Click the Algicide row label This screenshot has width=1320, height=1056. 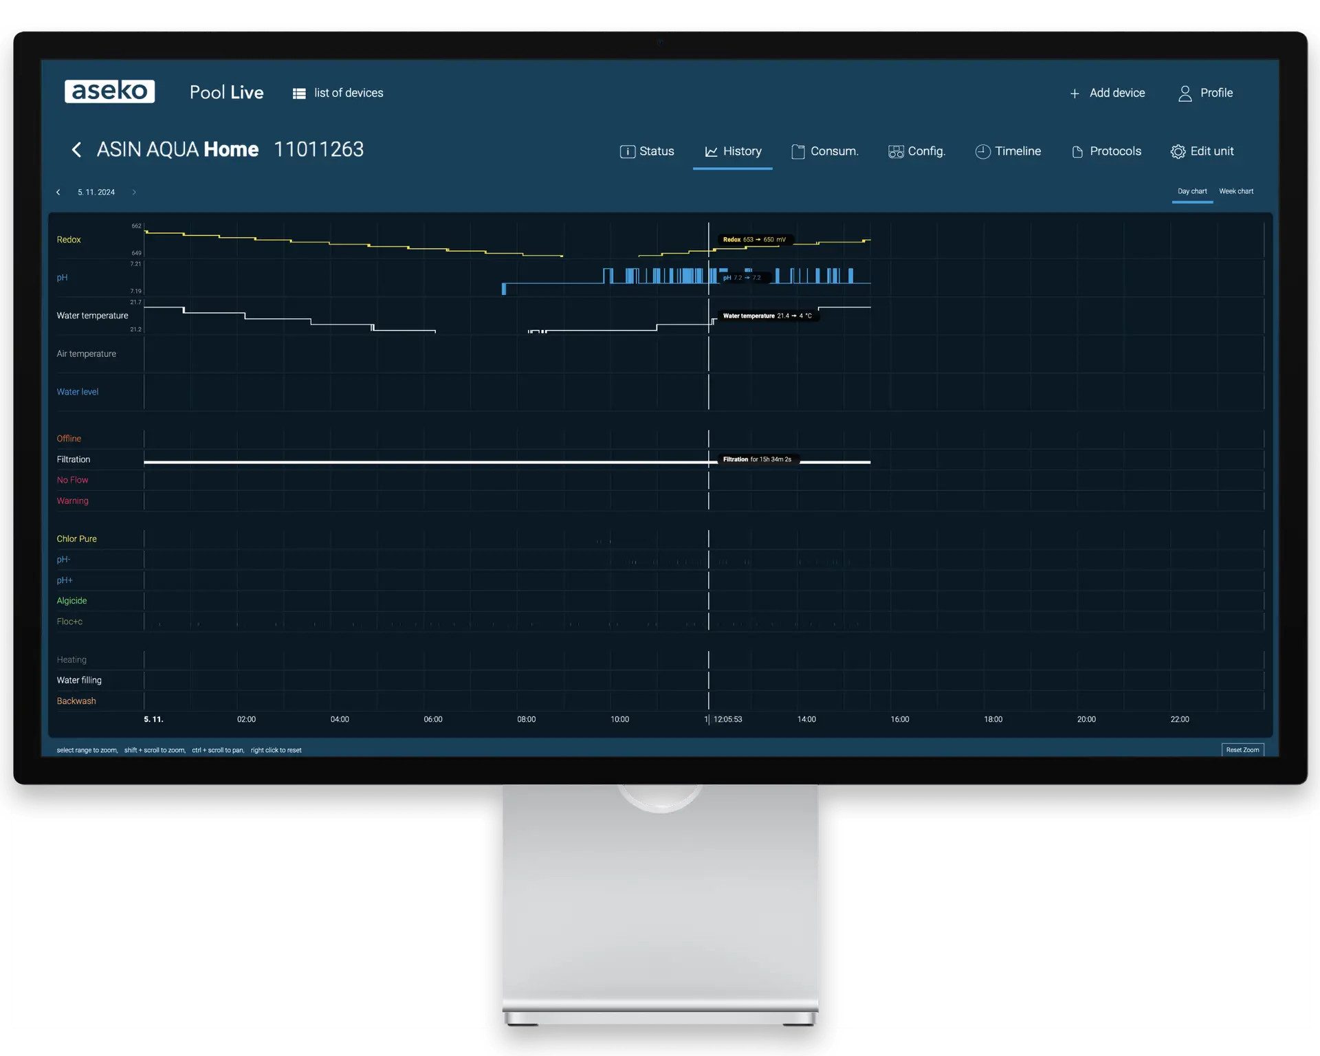coord(71,601)
